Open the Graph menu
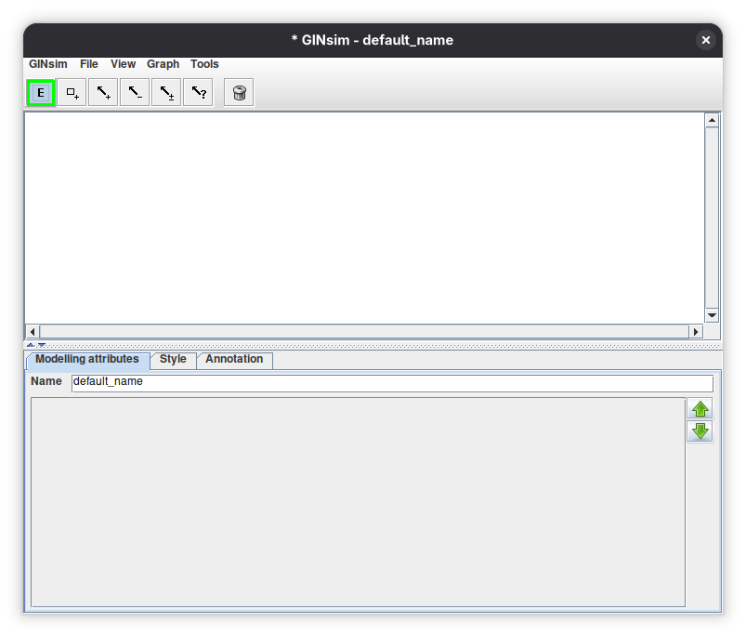 point(164,64)
